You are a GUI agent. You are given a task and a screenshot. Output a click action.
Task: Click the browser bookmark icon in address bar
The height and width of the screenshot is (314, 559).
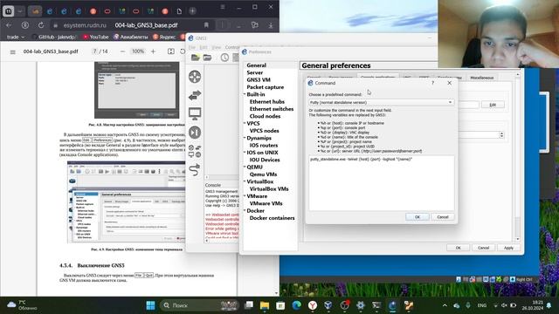(206, 25)
